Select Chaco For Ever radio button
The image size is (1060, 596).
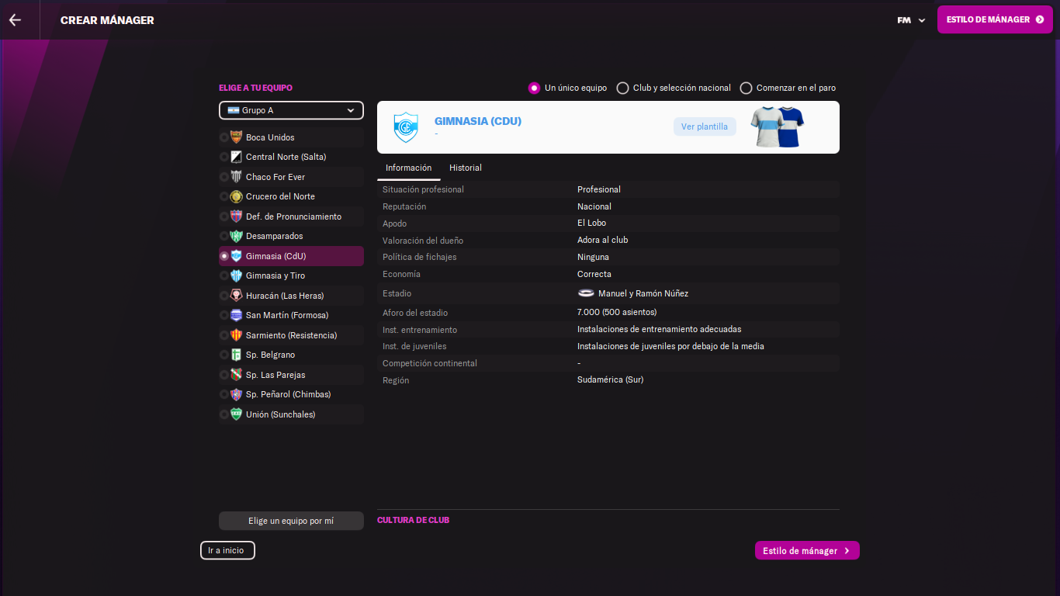pyautogui.click(x=224, y=177)
